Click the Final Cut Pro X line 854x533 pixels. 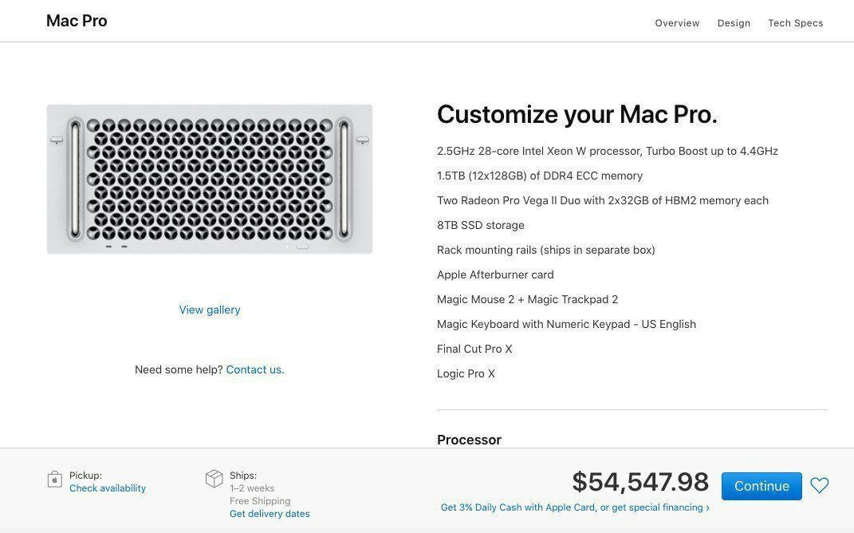[x=474, y=349]
